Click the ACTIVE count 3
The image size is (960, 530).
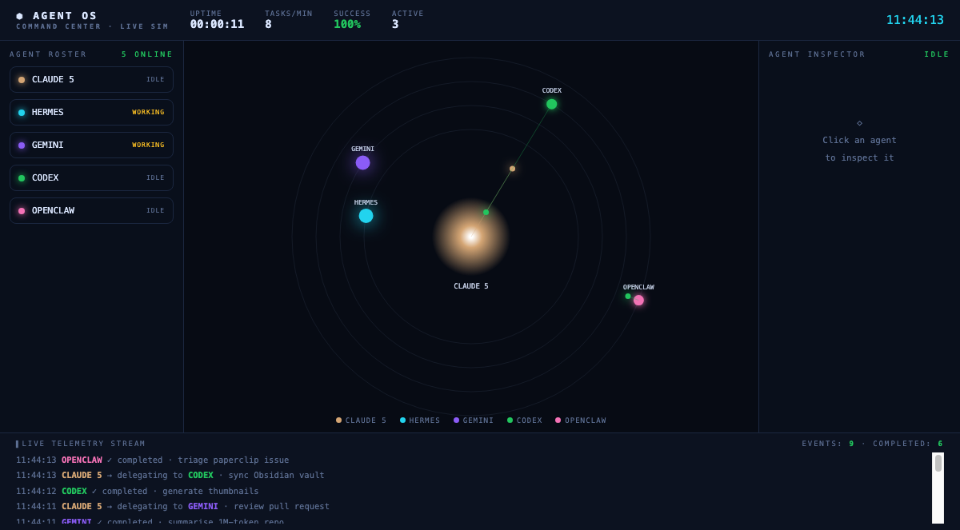click(x=395, y=24)
